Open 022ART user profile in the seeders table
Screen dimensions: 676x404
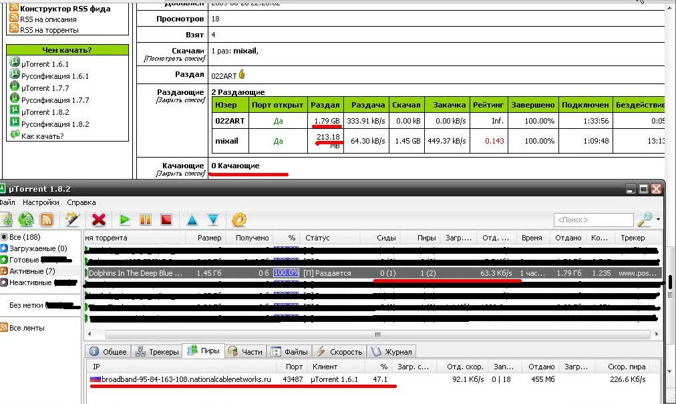click(230, 121)
